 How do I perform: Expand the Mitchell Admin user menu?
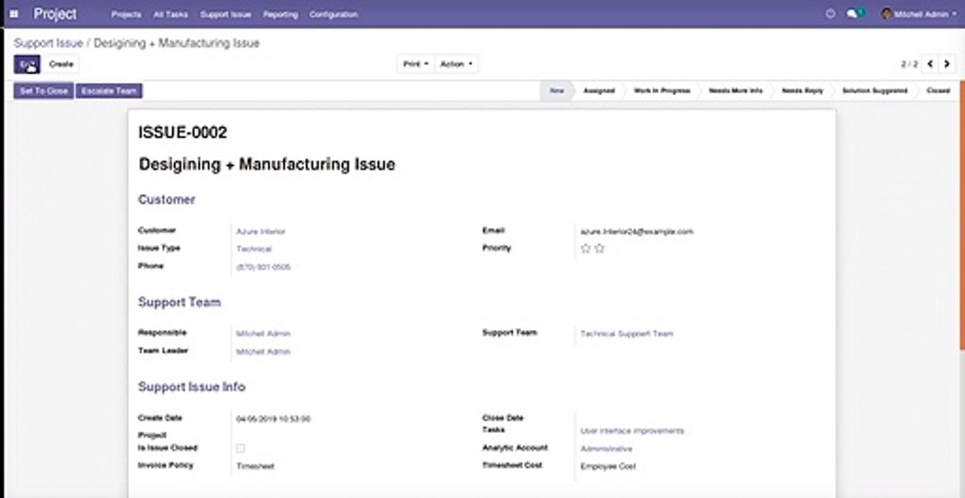(x=919, y=14)
